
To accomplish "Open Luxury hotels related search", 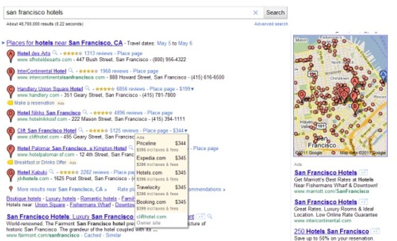I will (61, 199).
